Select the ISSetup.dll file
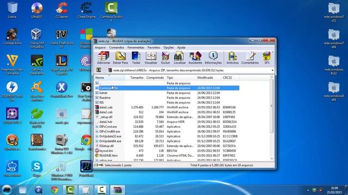This screenshot has height=195, width=348. pos(167,146)
